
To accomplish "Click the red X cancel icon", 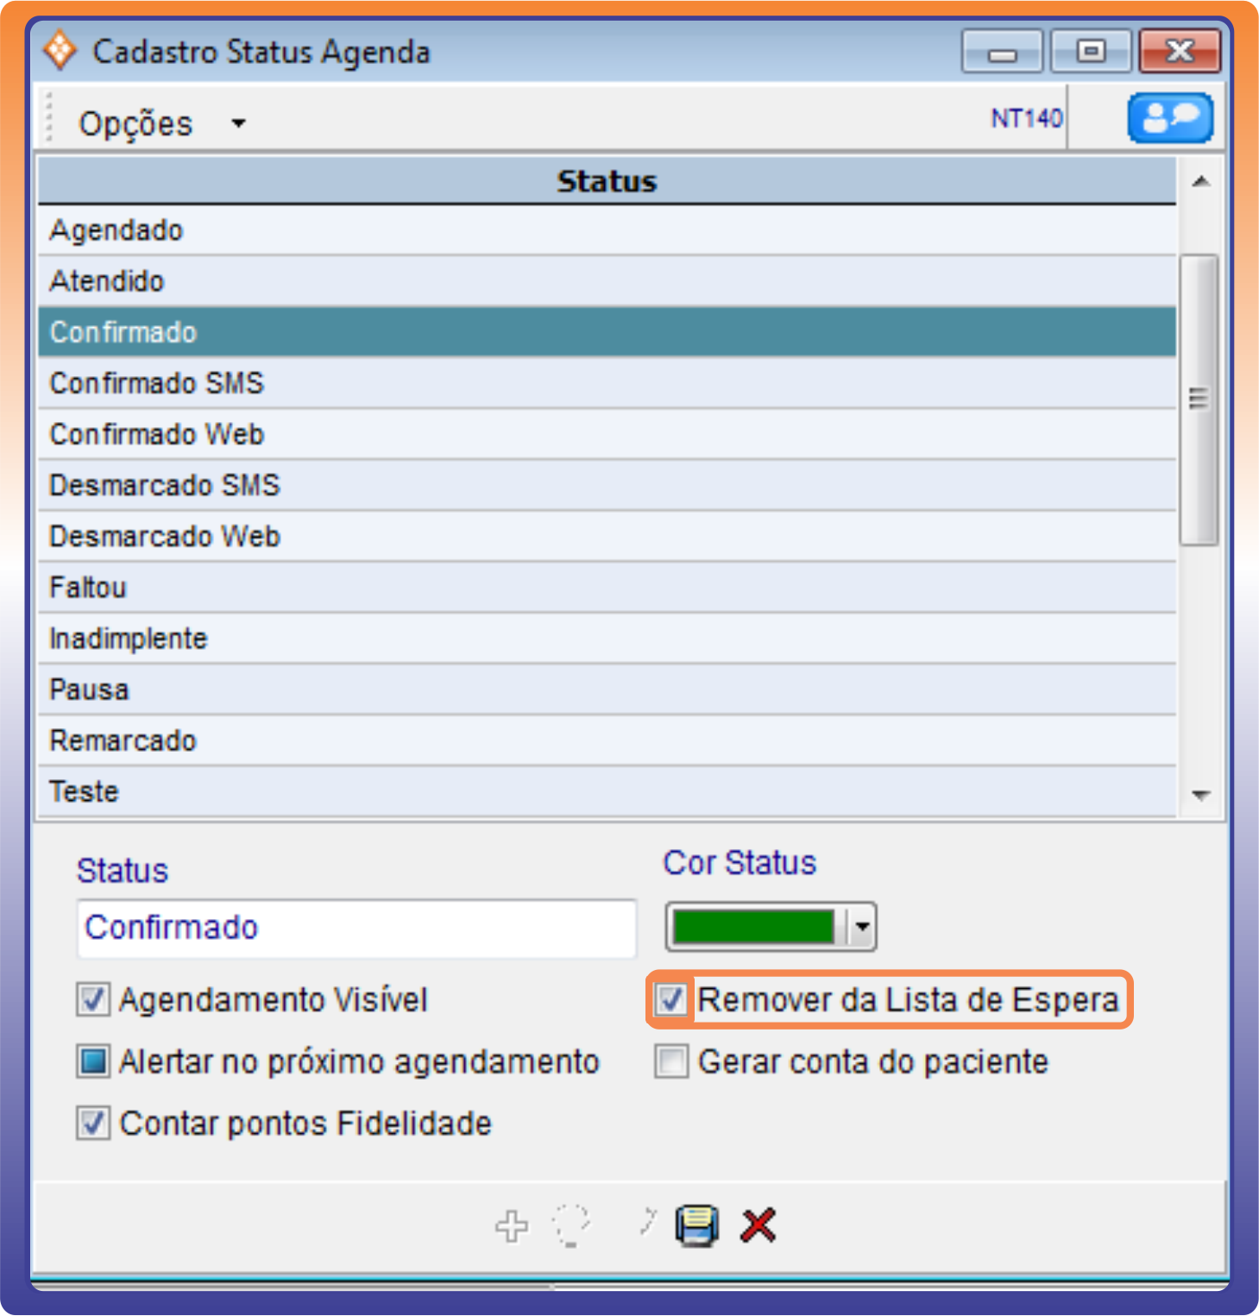I will 758,1225.
